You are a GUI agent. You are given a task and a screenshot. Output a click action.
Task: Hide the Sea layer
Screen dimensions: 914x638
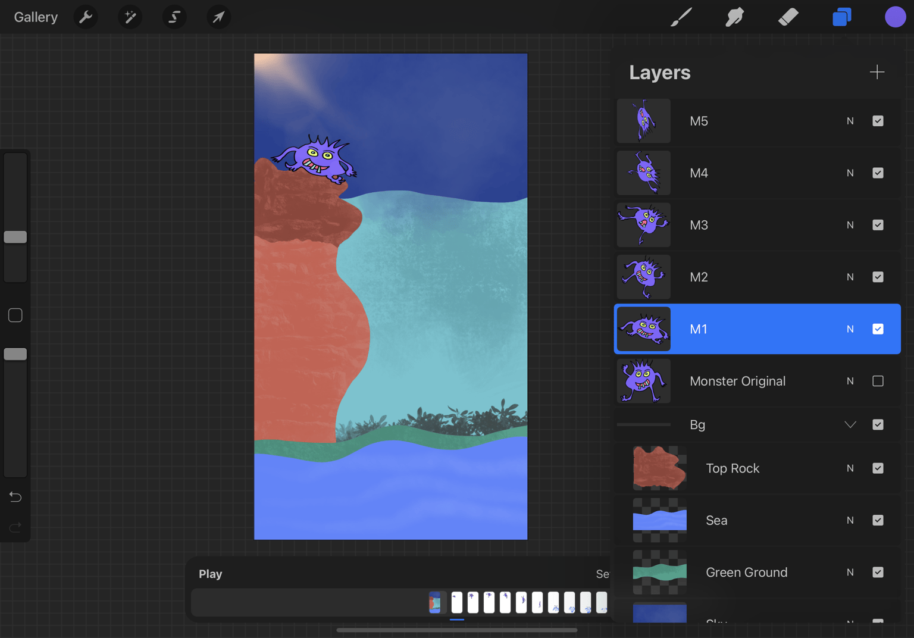click(878, 520)
